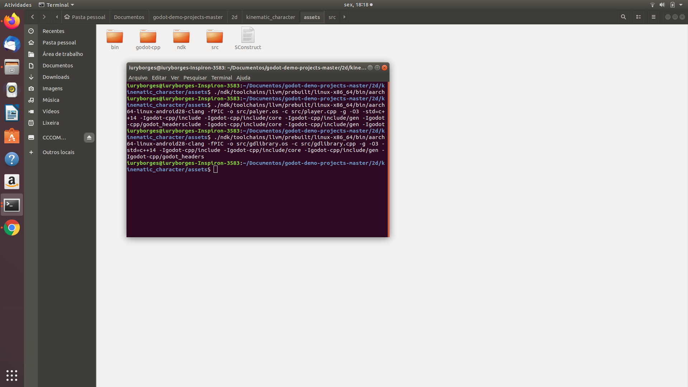
Task: Open the Editar menu in terminal
Action: pos(159,78)
